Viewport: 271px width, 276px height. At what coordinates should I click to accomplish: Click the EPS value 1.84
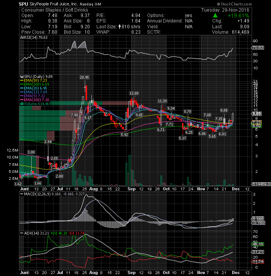(x=136, y=21)
